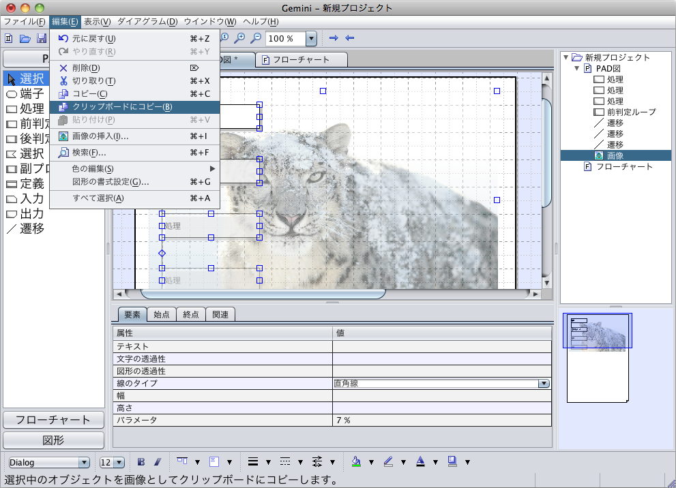Click the canvas vertical scrollbar down arrow
The height and width of the screenshot is (488, 676).
[546, 283]
